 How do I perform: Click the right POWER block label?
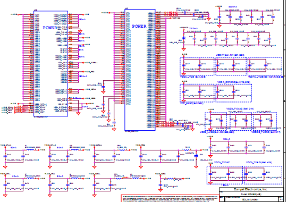pyautogui.click(x=139, y=26)
